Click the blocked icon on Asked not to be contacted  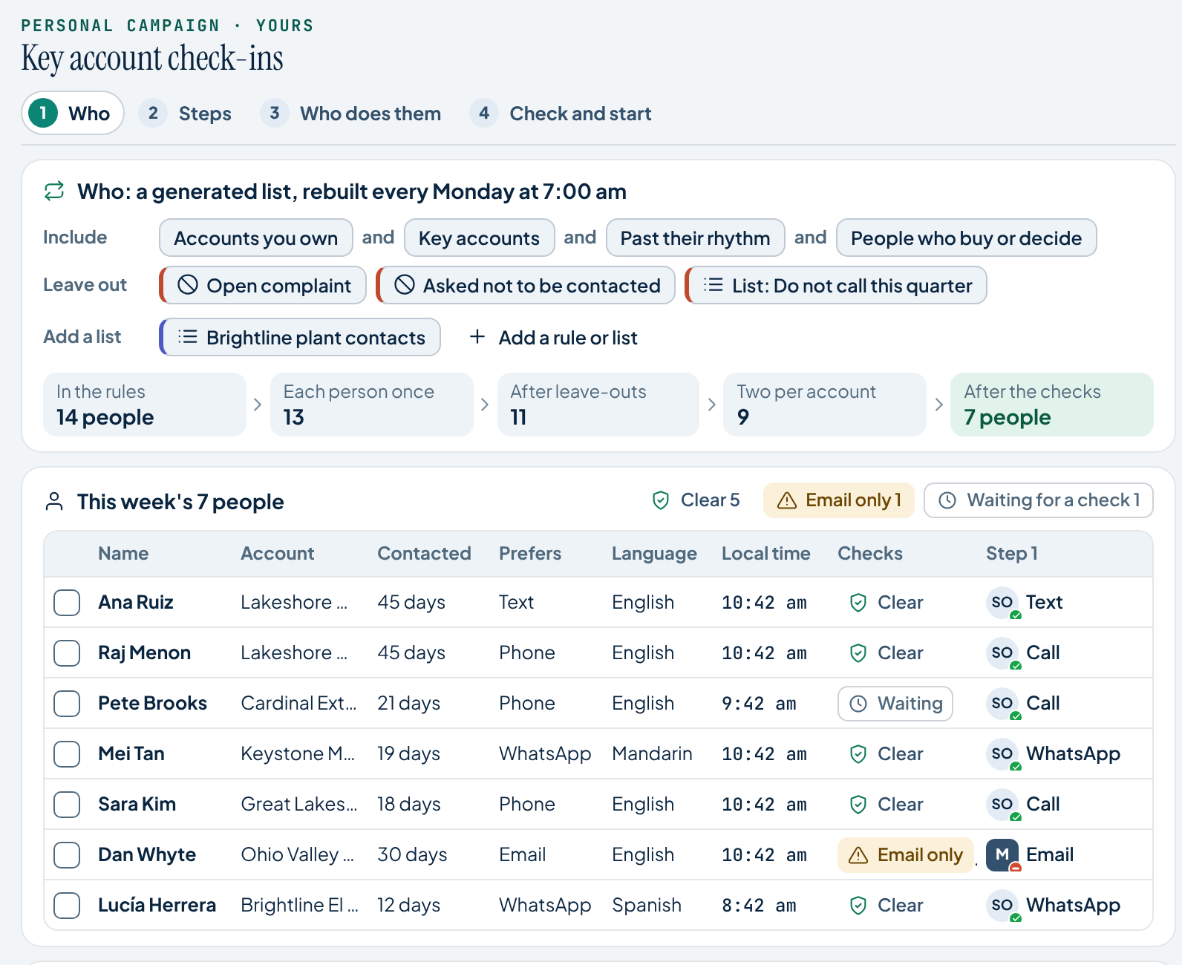coord(405,285)
